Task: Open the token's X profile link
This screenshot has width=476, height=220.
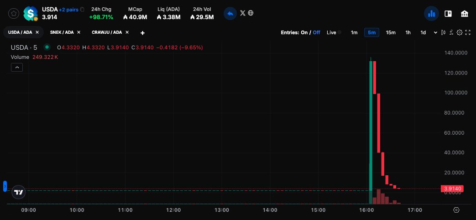Action: tap(242, 13)
